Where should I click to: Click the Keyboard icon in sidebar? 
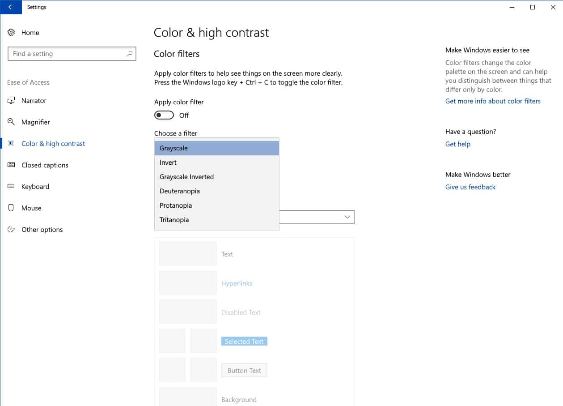coord(12,187)
